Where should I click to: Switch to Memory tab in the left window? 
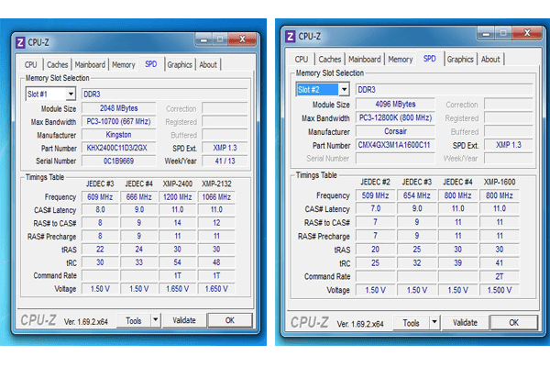[x=124, y=64]
